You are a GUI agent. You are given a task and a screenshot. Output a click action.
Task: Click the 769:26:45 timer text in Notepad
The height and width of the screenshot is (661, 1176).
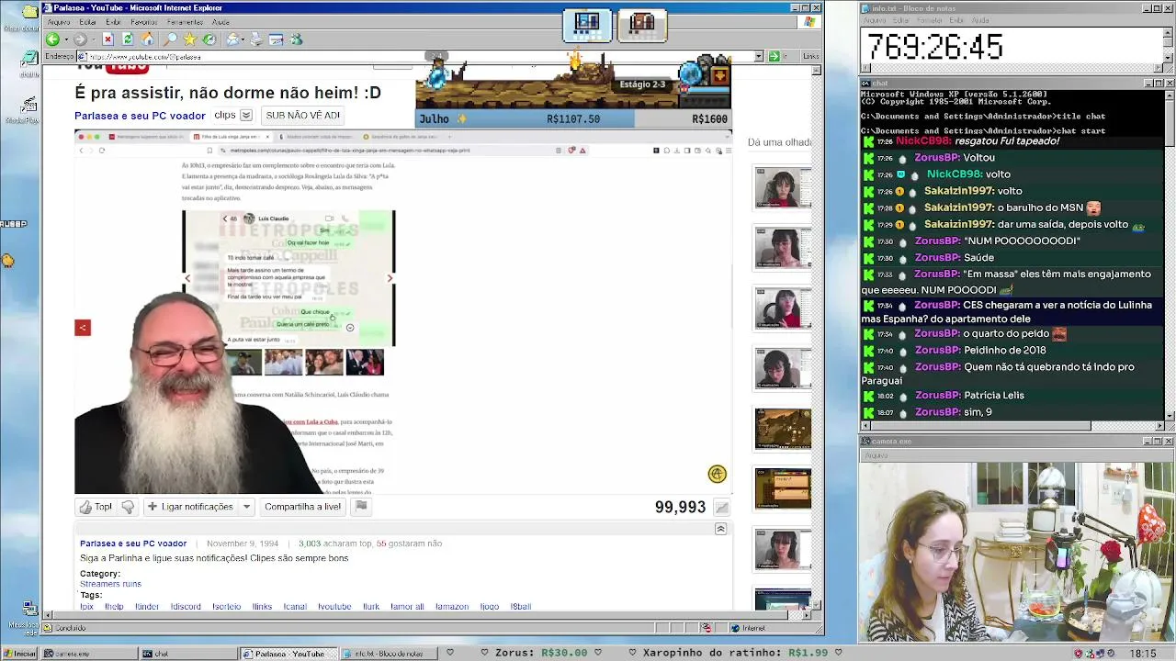tap(935, 47)
